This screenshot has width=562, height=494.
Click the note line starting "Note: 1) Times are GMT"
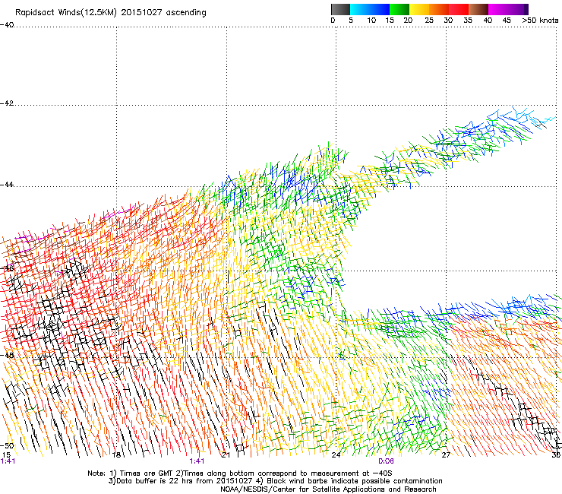[x=240, y=473]
